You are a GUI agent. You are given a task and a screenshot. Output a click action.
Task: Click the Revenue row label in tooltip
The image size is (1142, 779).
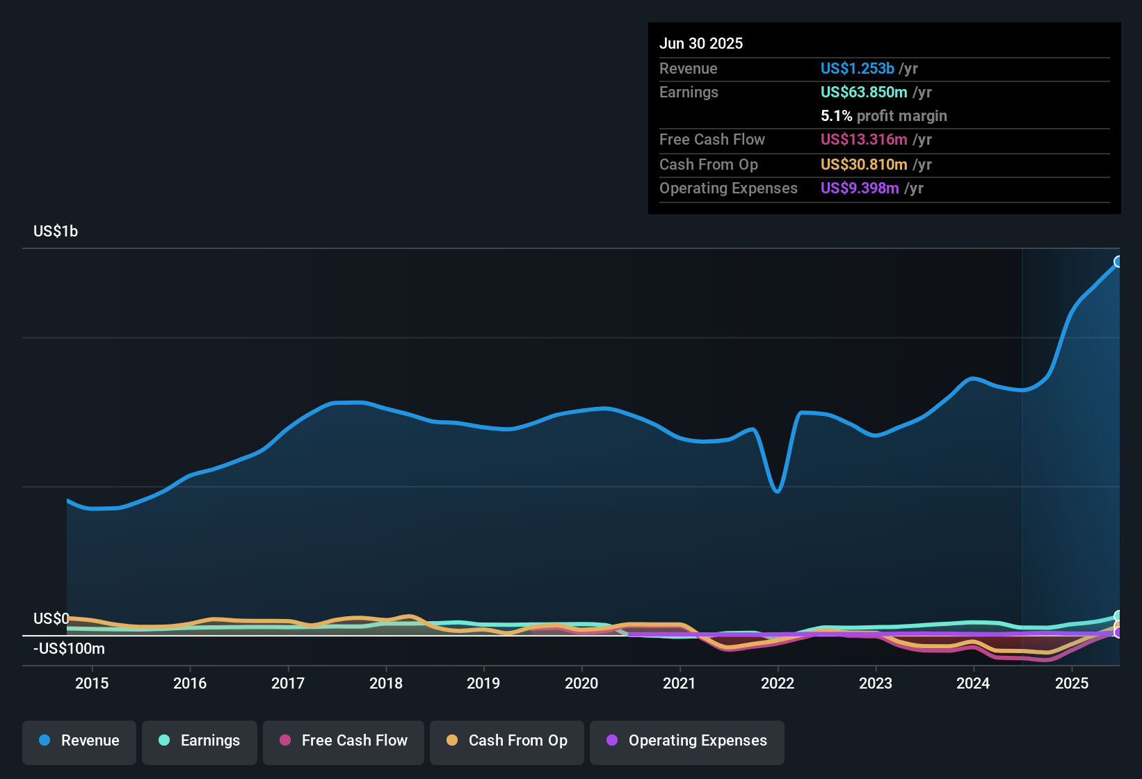pos(689,68)
